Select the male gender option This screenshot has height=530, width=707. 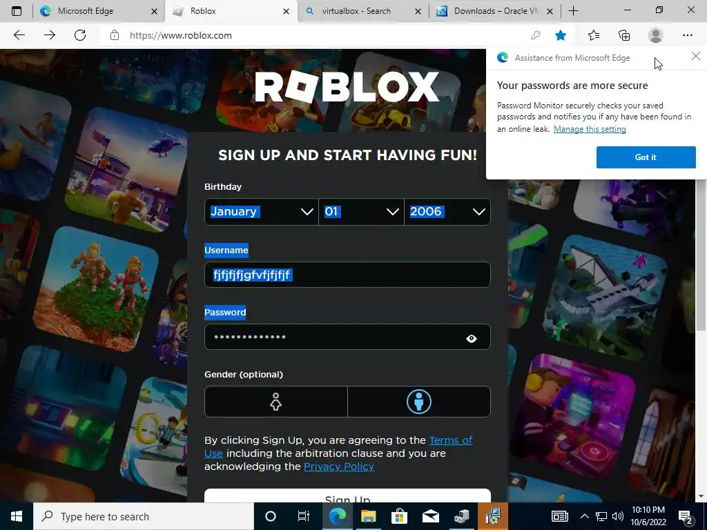click(419, 401)
